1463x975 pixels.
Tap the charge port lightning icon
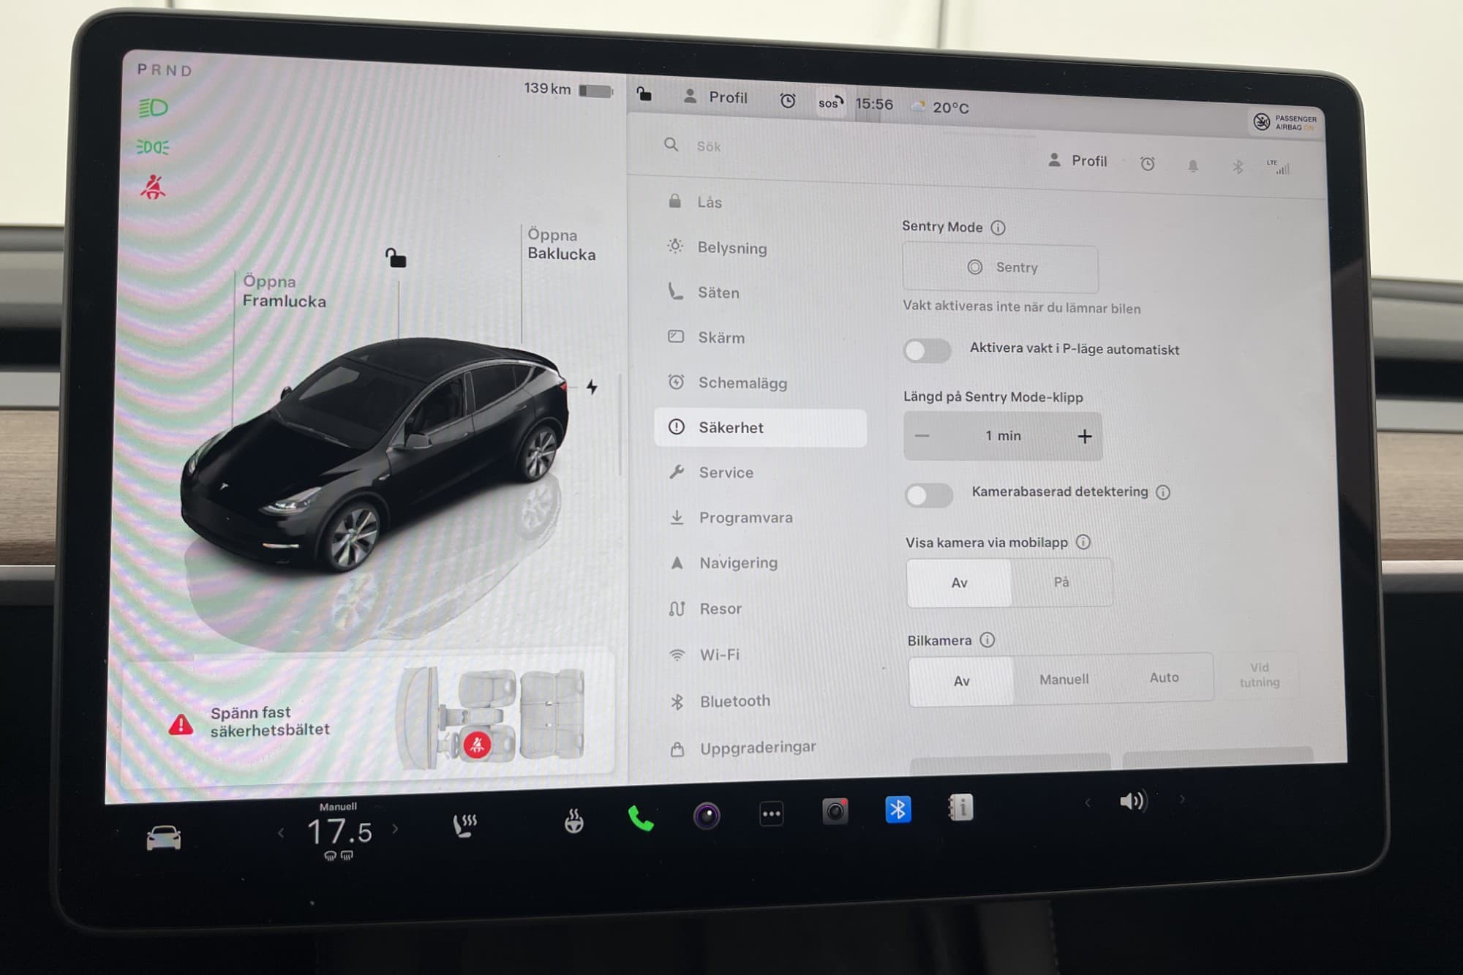[592, 387]
